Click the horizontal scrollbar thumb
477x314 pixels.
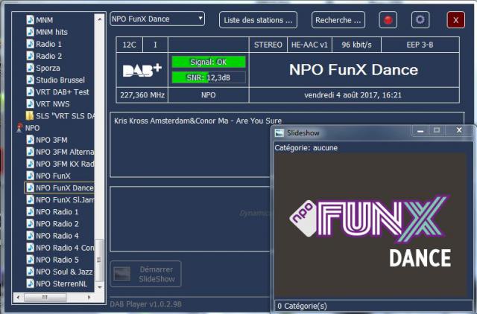tap(45, 297)
